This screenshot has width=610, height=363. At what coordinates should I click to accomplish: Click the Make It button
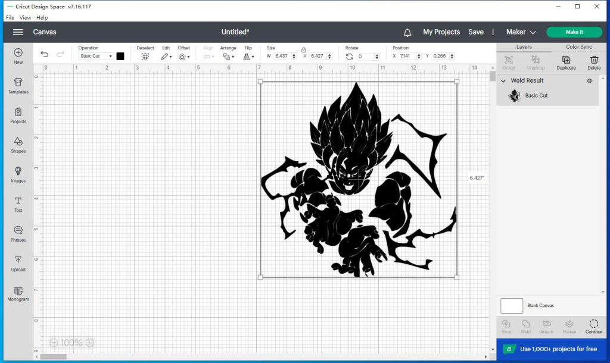[x=574, y=32]
